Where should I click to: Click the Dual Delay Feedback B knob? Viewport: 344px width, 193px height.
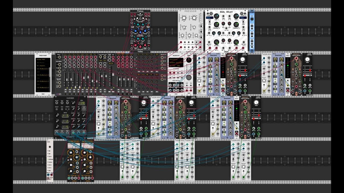pyautogui.click(x=236, y=24)
